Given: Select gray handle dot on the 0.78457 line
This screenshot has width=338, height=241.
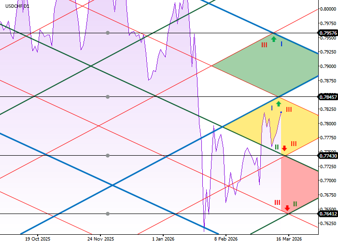Looking at the screenshot, I should click(108, 97).
